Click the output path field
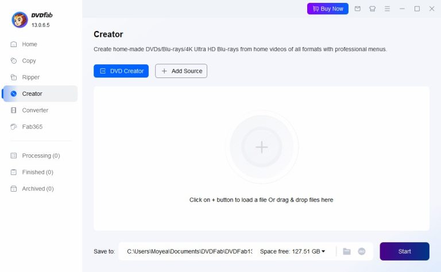This screenshot has height=272, width=441. [189, 251]
